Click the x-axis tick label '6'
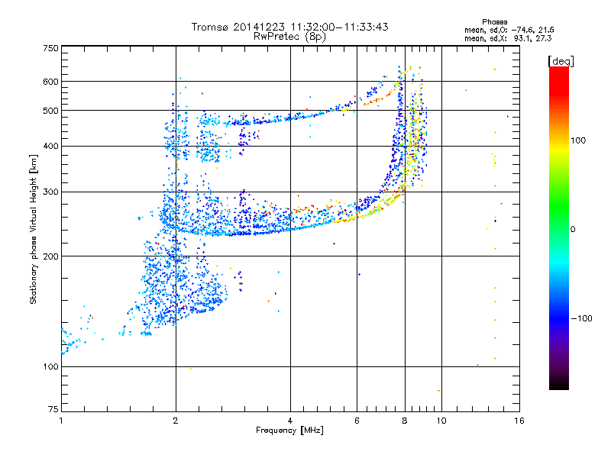The height and width of the screenshot is (458, 611). (357, 421)
